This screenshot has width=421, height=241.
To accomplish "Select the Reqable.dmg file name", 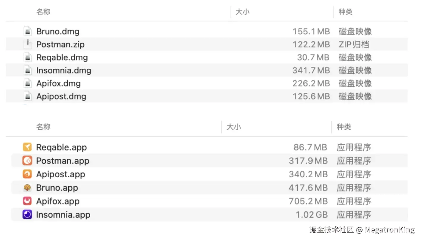I will pos(62,57).
